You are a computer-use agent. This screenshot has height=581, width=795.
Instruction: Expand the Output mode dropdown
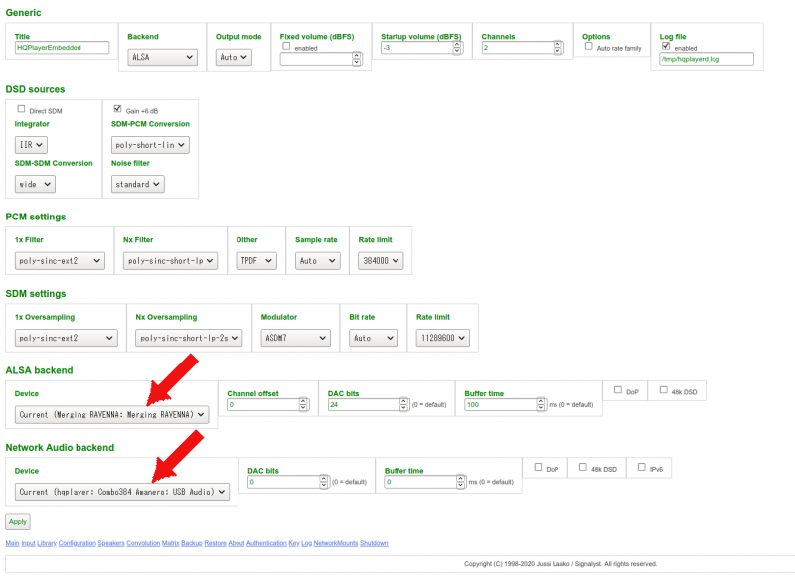[x=234, y=58]
